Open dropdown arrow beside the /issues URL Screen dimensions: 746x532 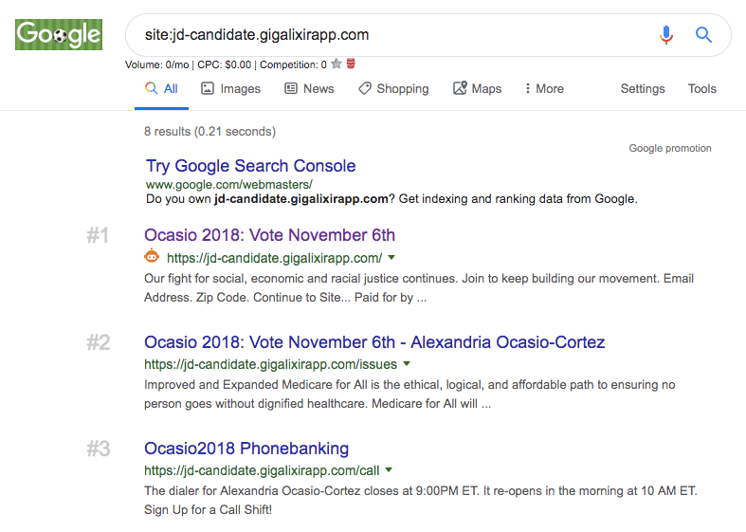tap(407, 363)
